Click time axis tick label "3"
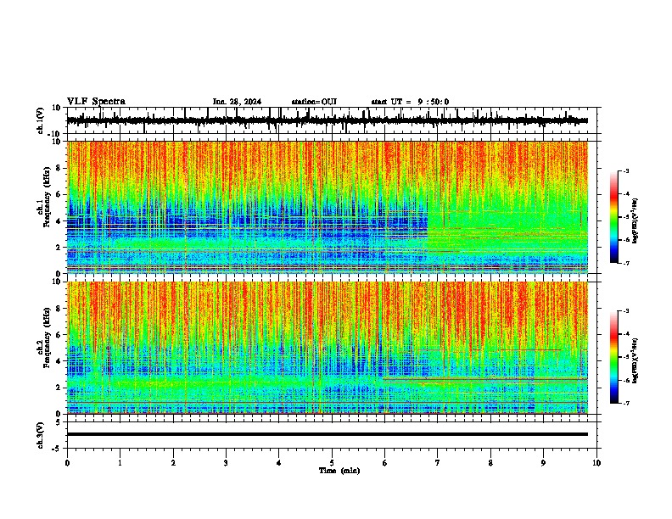 coord(226,463)
